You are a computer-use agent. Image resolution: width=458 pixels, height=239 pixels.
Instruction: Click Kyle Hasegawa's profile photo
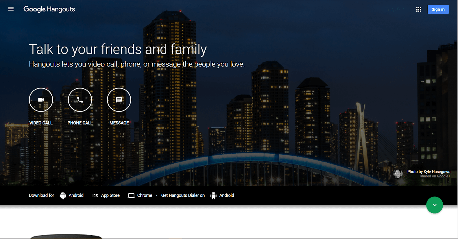click(x=398, y=174)
